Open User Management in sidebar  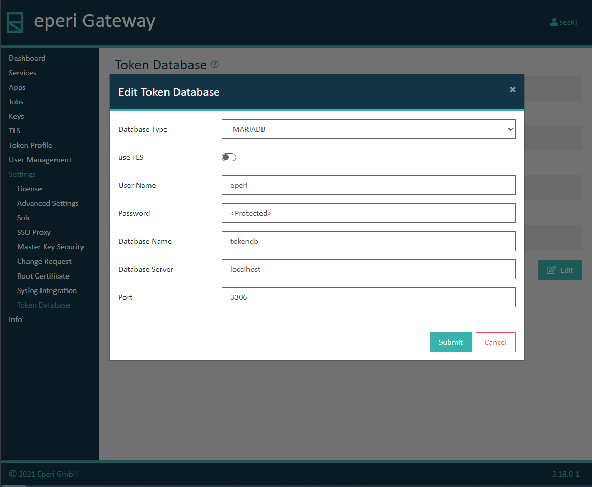point(40,160)
